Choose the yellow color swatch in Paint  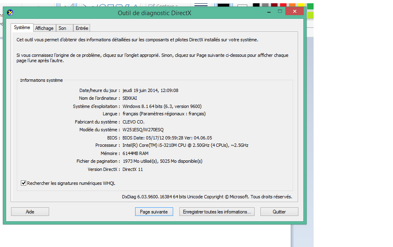[301, 5]
